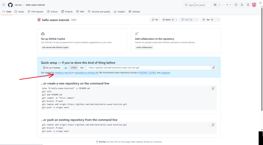Viewport: 263px width, 145px height.
Task: Expand the Fork options dropdown arrow
Action: coord(197,20)
